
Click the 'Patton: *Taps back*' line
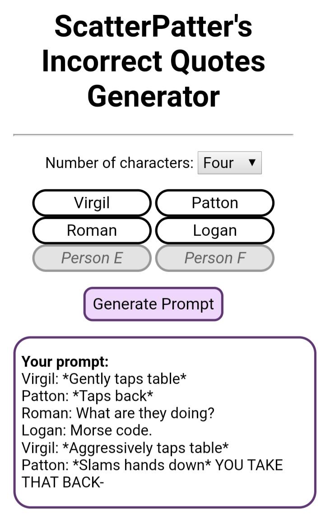coord(88,396)
